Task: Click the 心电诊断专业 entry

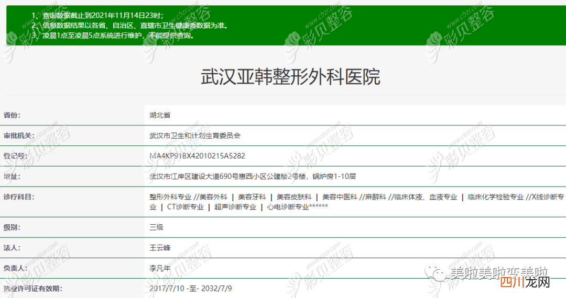Action: tap(288, 208)
